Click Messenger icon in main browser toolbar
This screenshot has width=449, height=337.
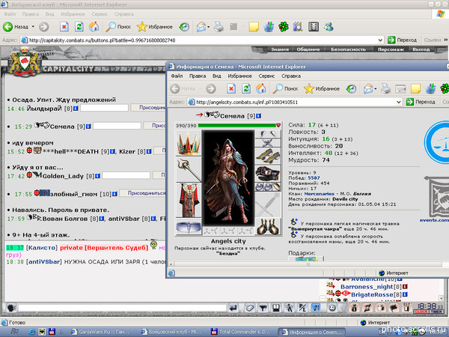(x=329, y=27)
